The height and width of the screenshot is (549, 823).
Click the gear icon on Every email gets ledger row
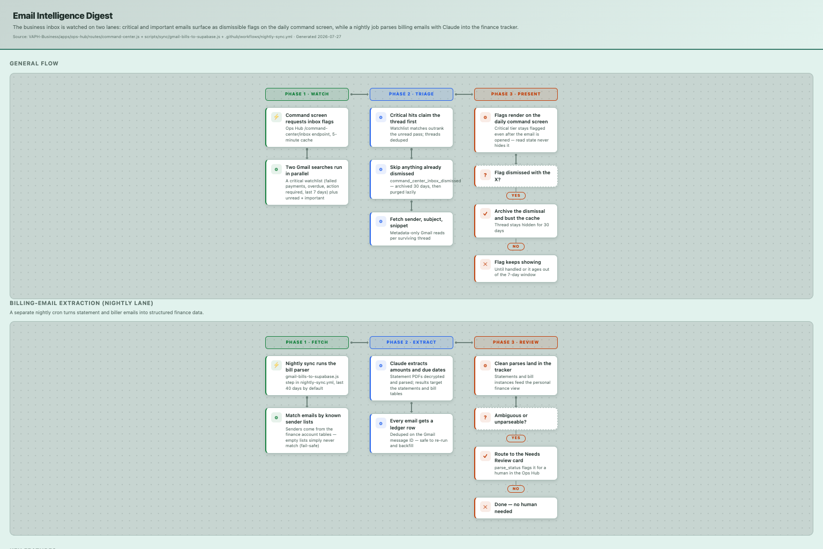click(x=381, y=423)
